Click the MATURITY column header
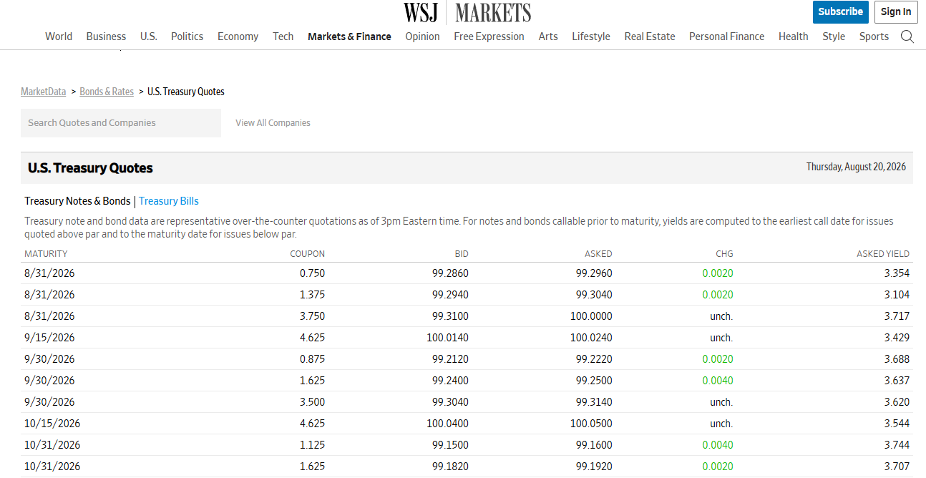 pos(46,254)
